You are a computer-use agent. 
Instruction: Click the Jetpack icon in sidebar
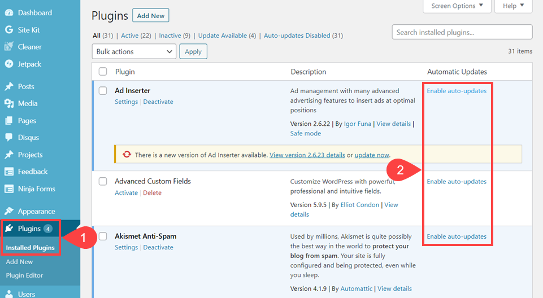[x=9, y=64]
